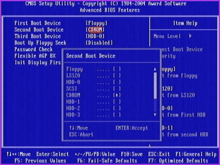Click ENTER:Accept in the popup
Image resolution: width=220 pixels, height=165 pixels.
click(132, 128)
